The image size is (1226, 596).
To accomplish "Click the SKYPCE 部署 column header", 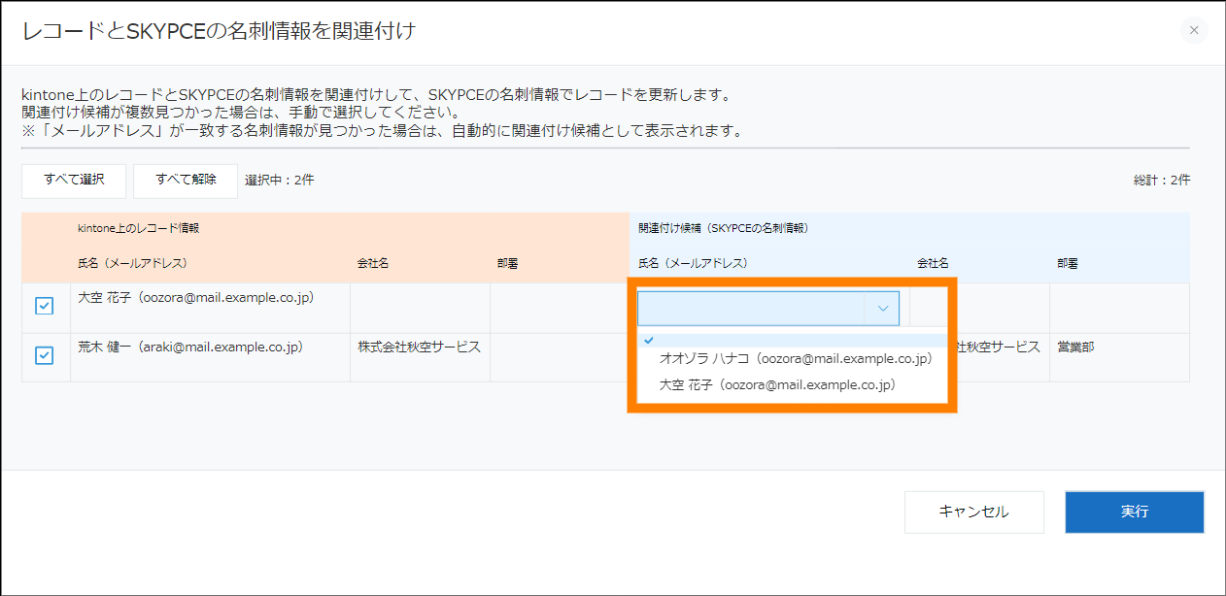I will tap(1068, 263).
